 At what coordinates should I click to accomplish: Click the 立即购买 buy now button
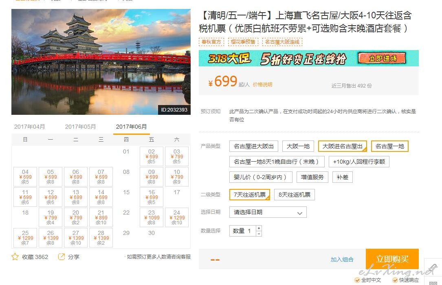point(392,259)
